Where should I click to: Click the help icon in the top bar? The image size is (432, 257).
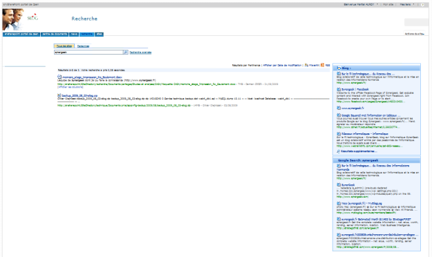422,5
